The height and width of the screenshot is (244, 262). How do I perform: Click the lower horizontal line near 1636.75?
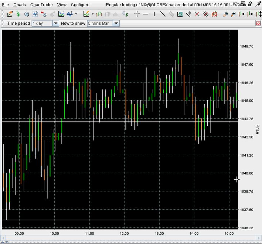click(120, 220)
